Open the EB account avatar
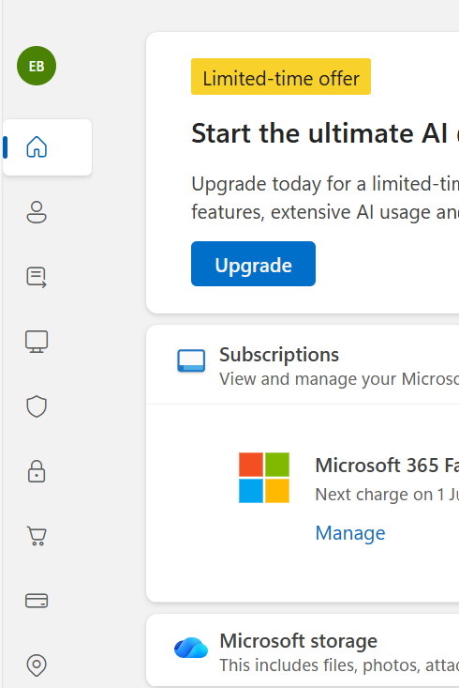 (37, 66)
